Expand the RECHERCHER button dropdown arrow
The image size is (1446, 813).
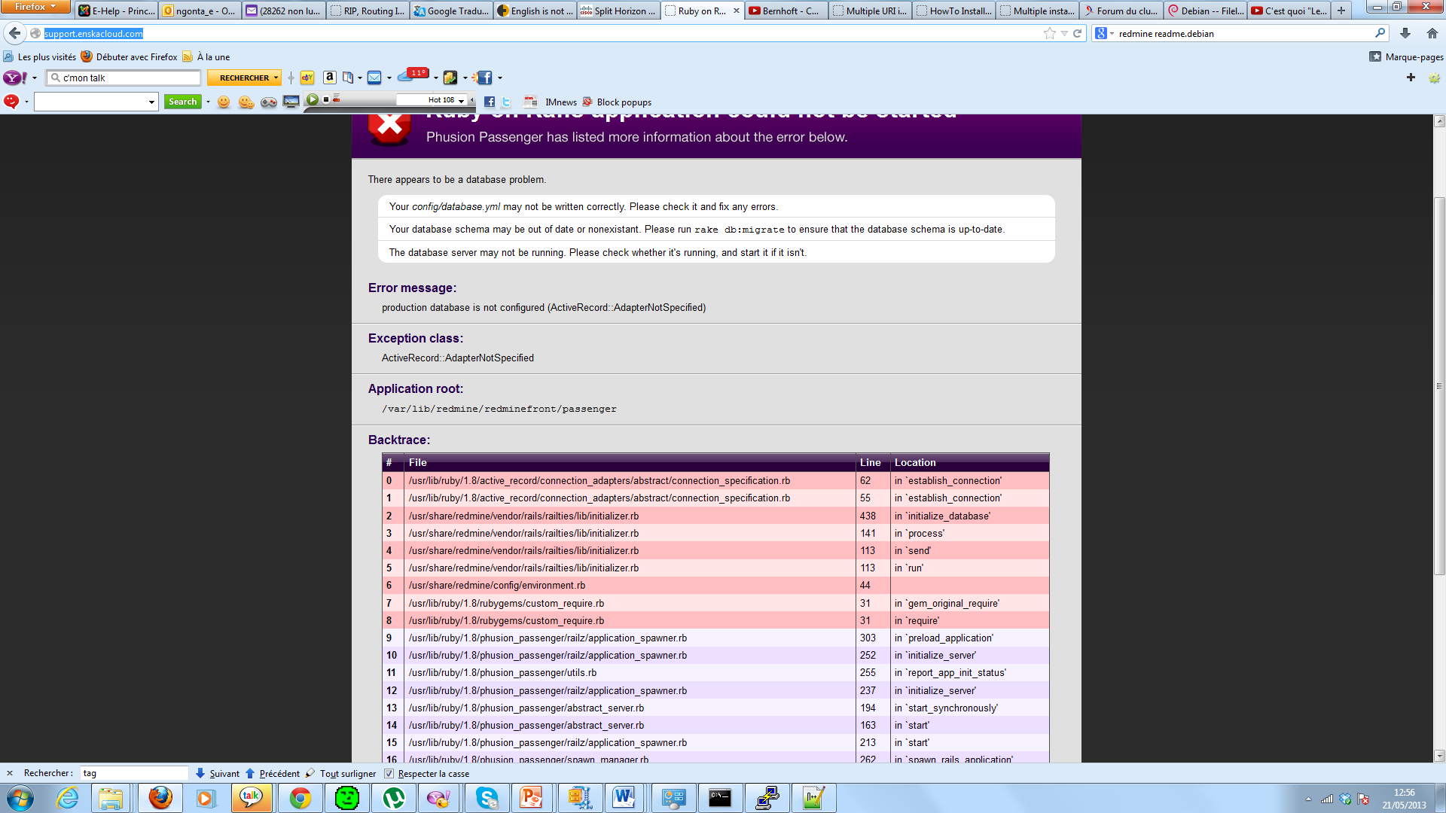click(276, 78)
